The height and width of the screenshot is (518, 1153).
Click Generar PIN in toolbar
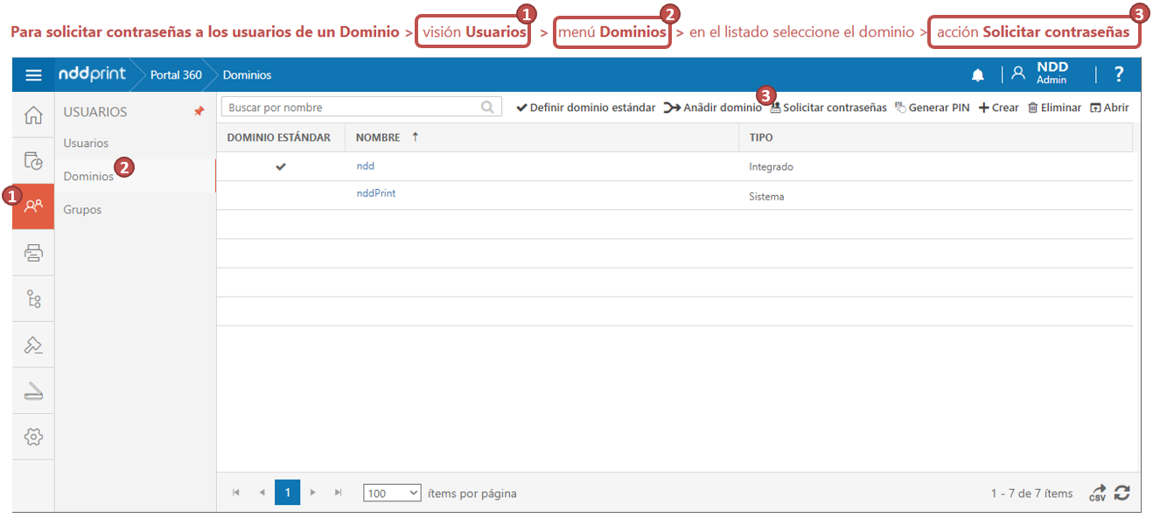point(933,108)
